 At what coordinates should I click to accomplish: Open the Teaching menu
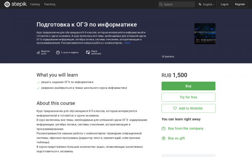point(50,4)
